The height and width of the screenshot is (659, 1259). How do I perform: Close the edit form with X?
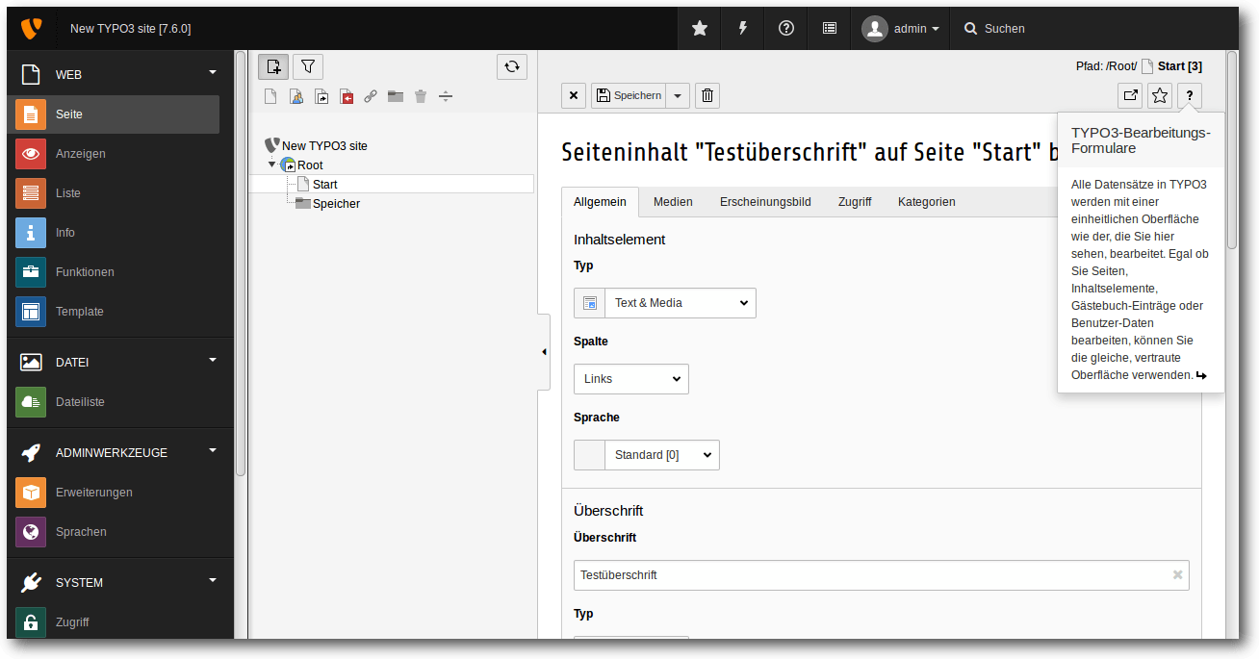(574, 95)
